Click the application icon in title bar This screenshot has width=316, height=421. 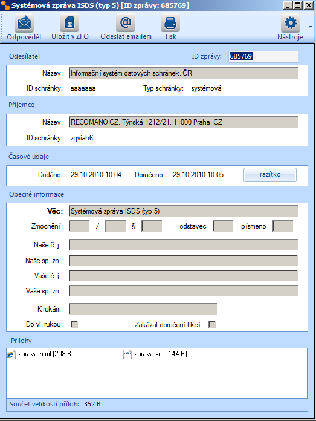[5, 5]
